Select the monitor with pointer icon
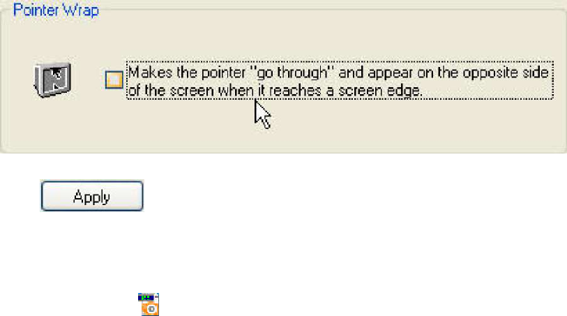This screenshot has width=567, height=316. [x=52, y=80]
